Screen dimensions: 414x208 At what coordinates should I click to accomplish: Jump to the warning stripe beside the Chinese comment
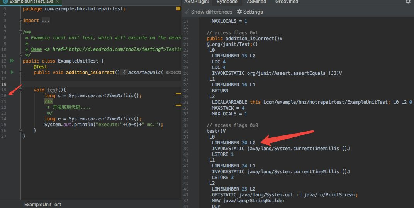[x=178, y=105]
